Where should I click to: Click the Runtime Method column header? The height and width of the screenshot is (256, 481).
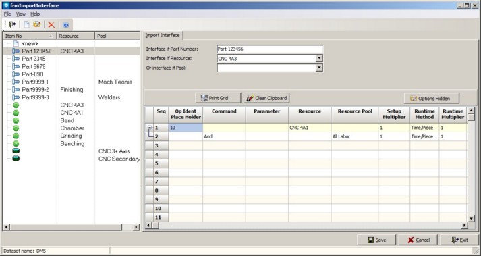[x=424, y=114]
